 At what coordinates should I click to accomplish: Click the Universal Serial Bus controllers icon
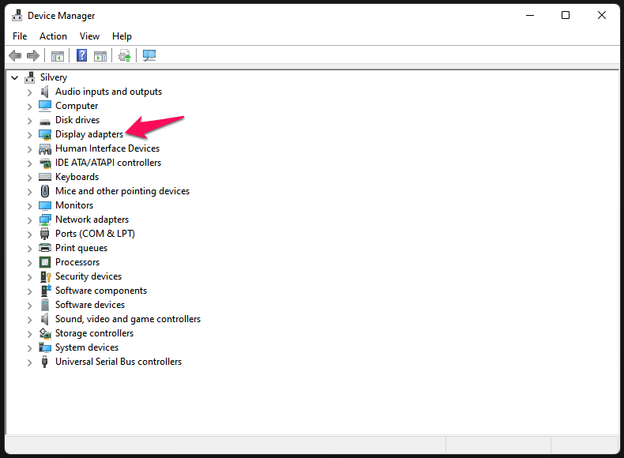[44, 362]
